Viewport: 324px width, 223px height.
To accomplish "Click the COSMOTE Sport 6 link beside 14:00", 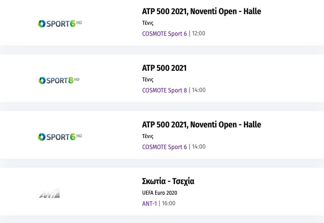I will 164,147.
